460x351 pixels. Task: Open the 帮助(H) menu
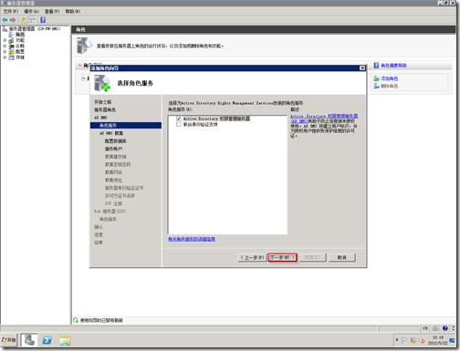tap(73, 11)
